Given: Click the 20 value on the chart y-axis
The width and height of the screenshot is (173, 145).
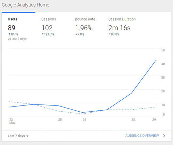Looking at the screenshot, I should (163, 91).
